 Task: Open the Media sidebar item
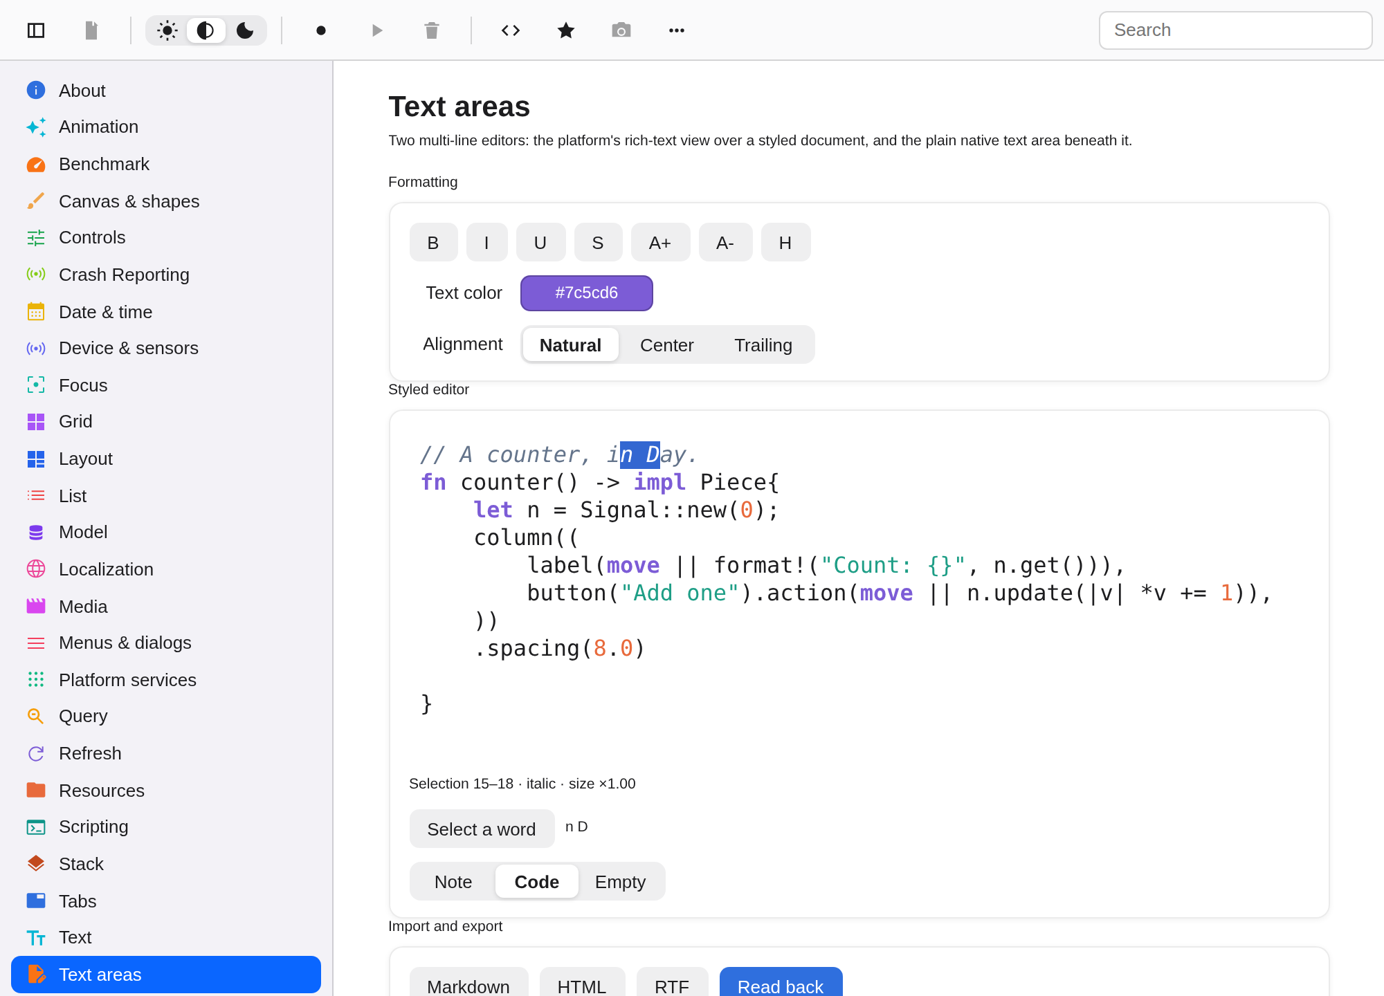[166, 607]
